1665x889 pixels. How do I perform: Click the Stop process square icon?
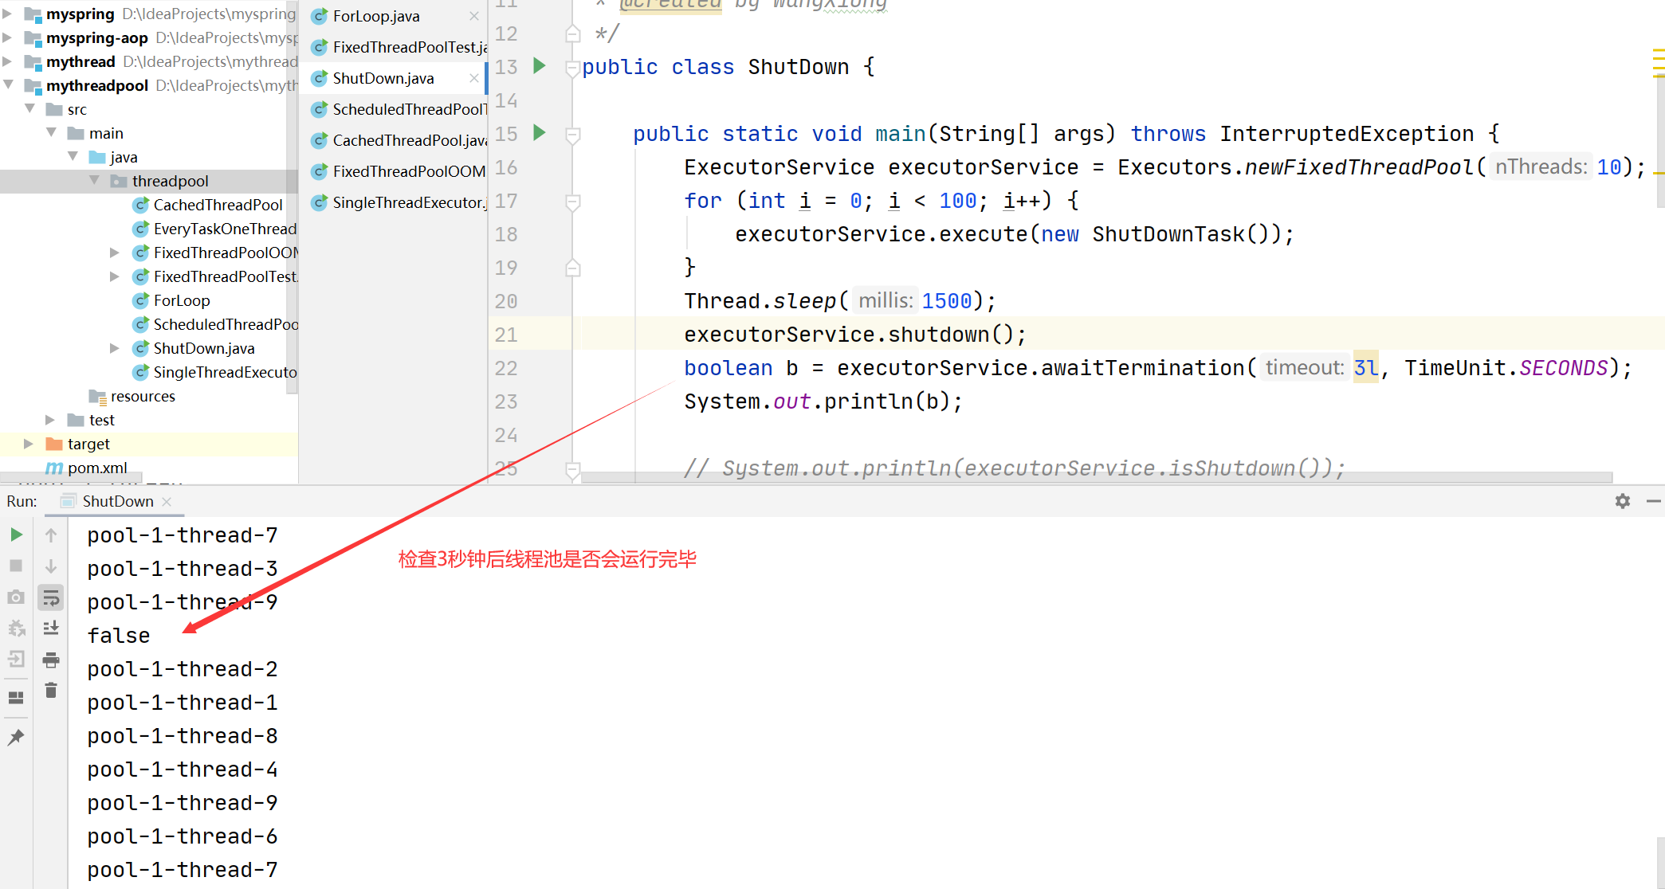click(x=16, y=566)
